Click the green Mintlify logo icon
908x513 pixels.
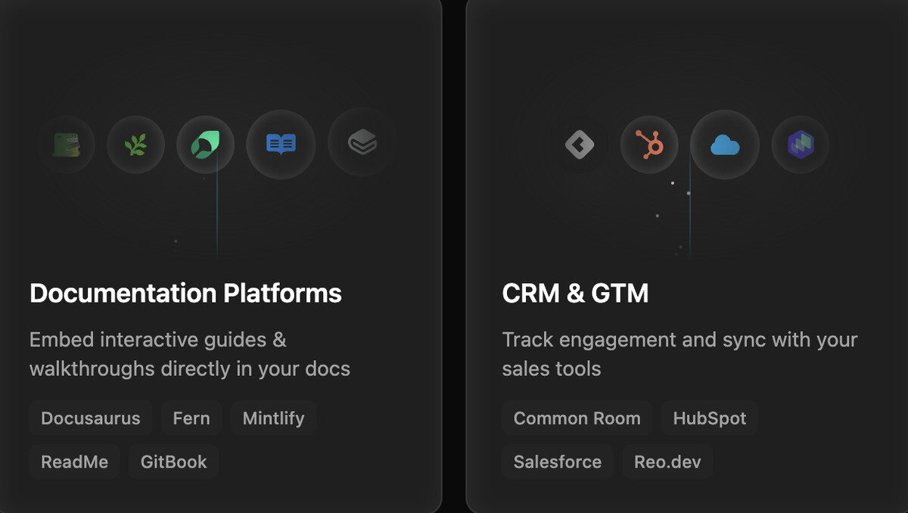tap(205, 144)
